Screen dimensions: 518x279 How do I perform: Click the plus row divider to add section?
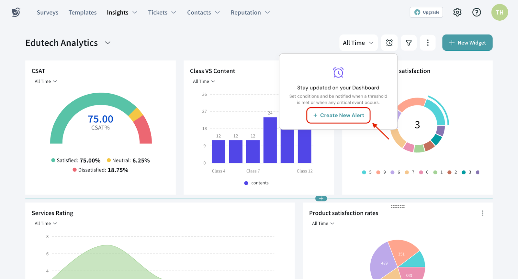pos(321,199)
